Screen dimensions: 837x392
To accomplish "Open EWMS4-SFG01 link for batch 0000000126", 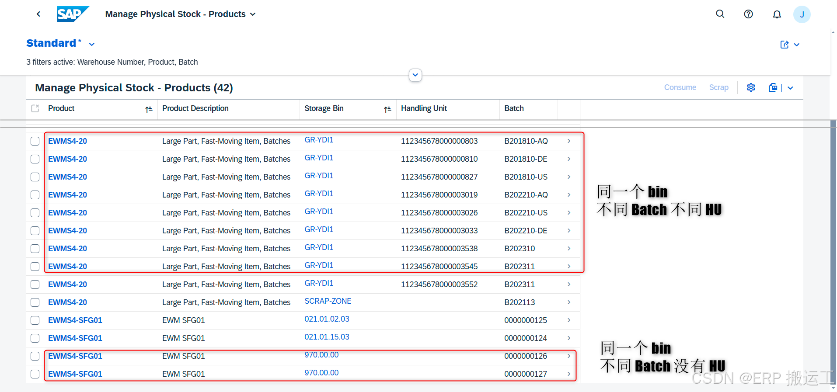I will [75, 356].
